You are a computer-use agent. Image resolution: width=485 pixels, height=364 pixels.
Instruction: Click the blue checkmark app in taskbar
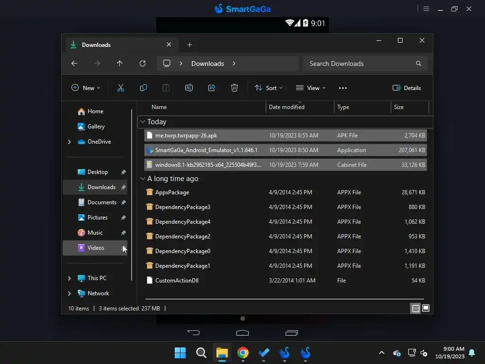coord(264,353)
